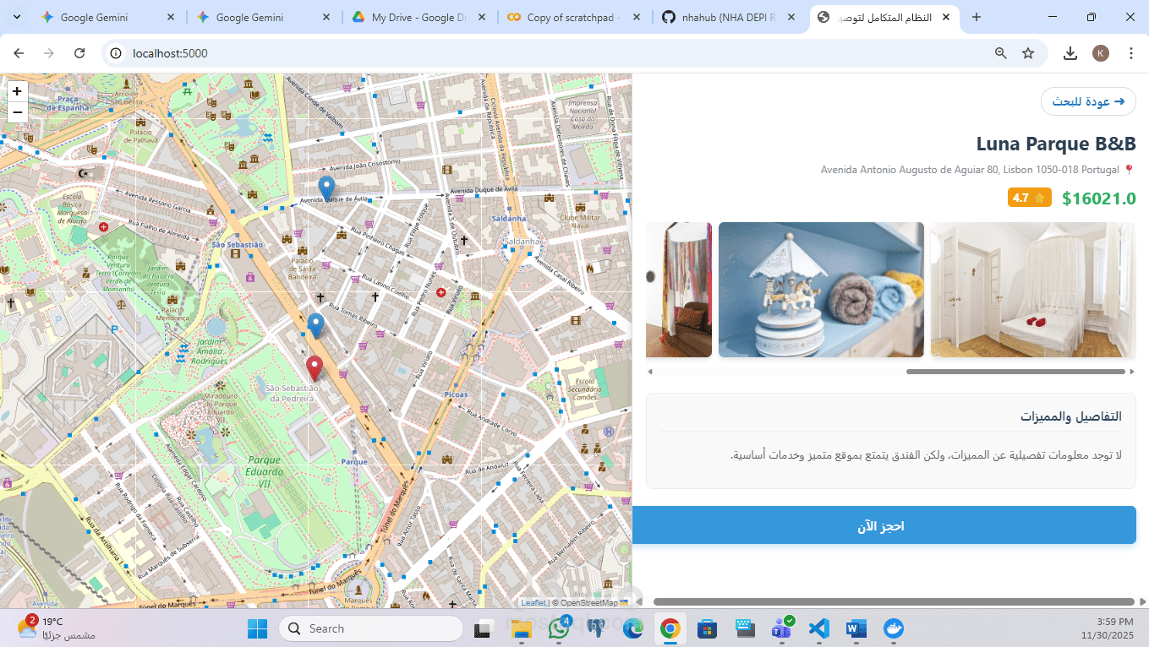Switch to the nhahub GitHub tab
Viewport: 1149px width, 647px height.
click(730, 17)
